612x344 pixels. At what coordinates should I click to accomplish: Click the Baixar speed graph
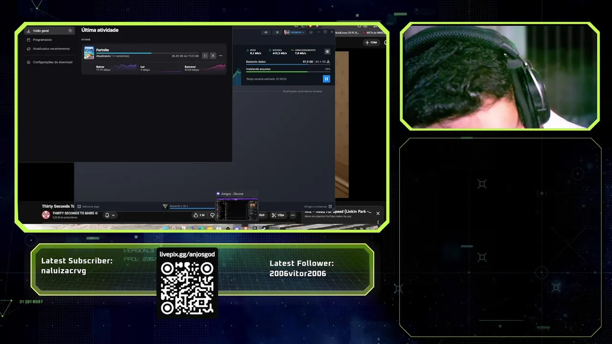click(x=124, y=67)
